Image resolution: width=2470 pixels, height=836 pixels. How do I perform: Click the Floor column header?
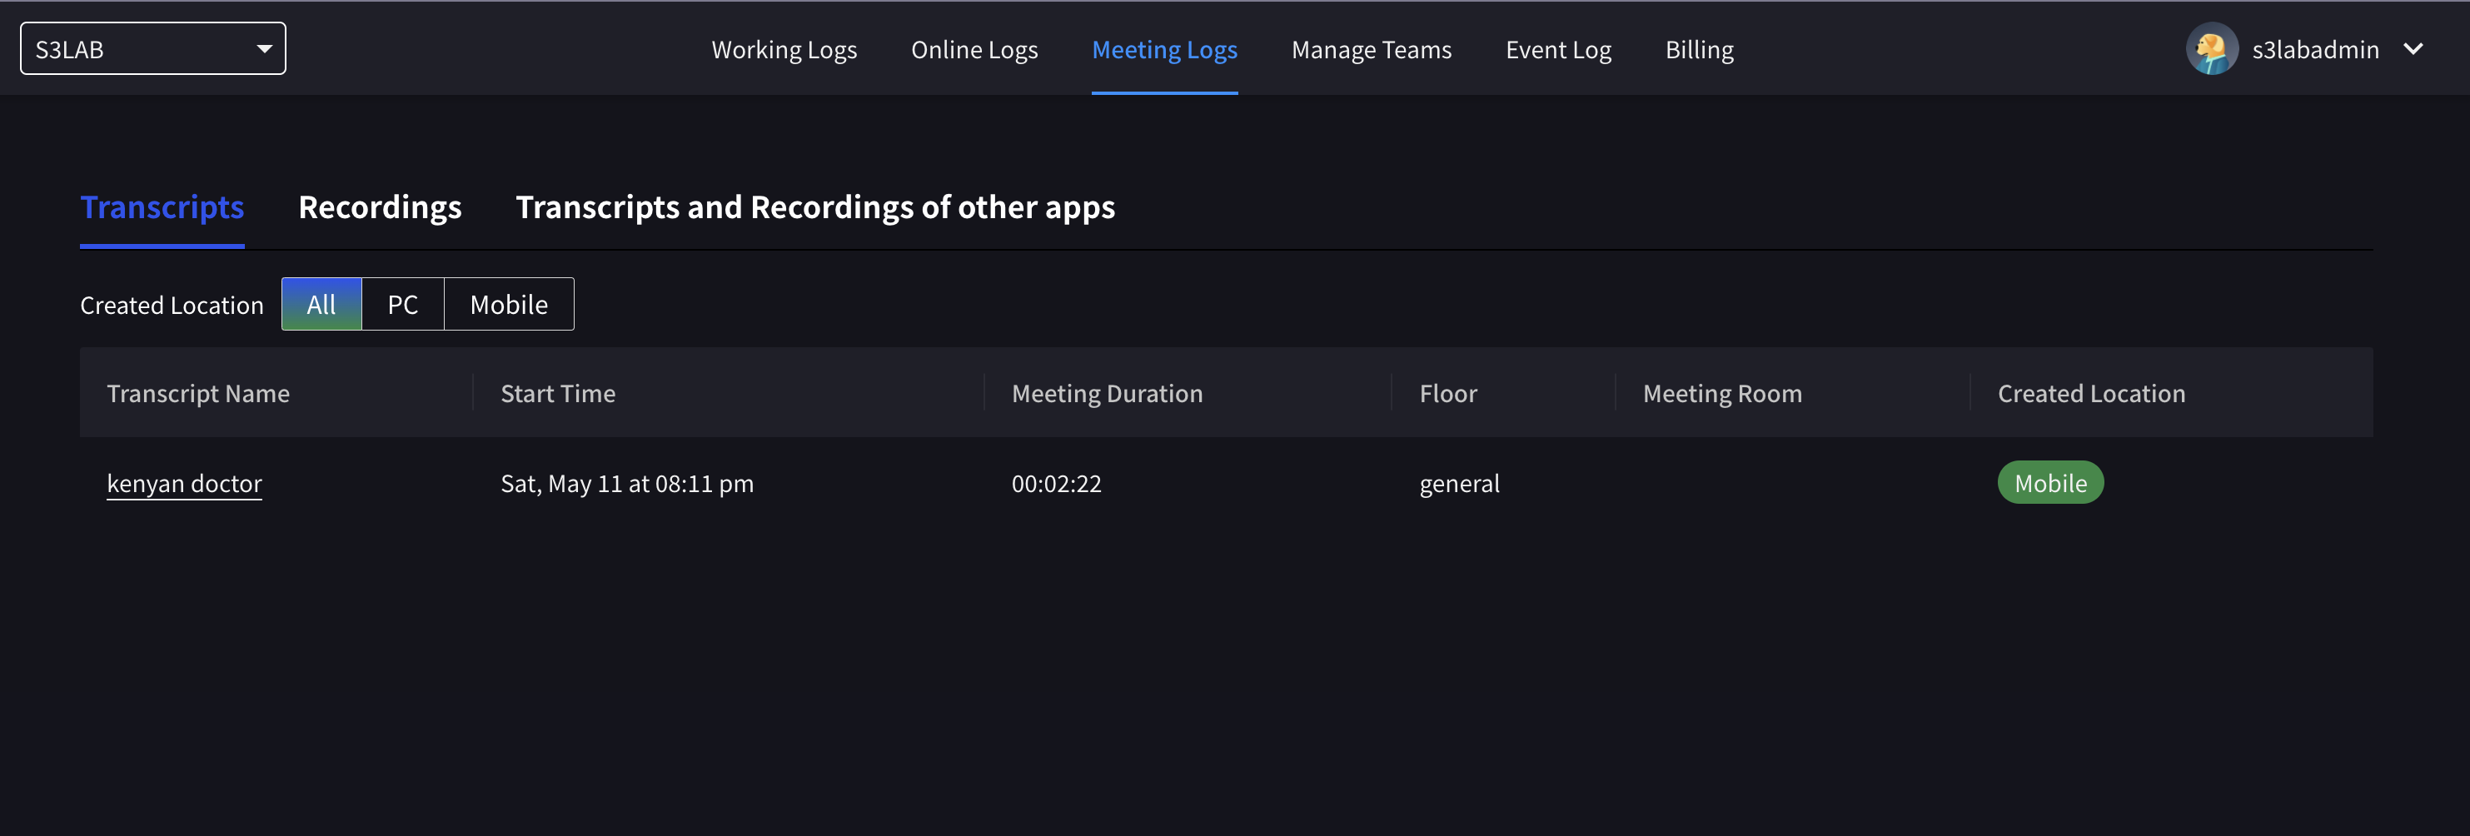[x=1448, y=394]
